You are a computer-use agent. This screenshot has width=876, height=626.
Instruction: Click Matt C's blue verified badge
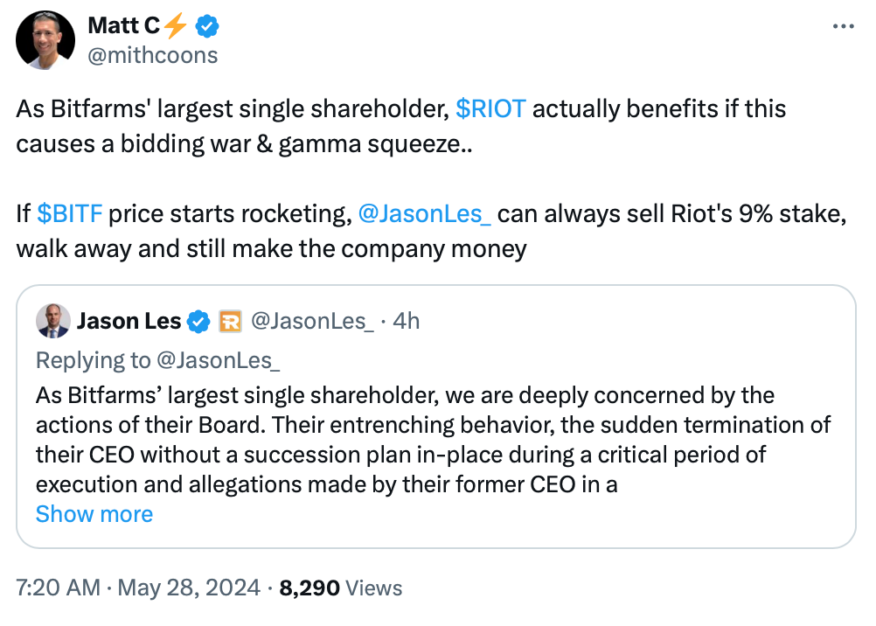point(206,27)
